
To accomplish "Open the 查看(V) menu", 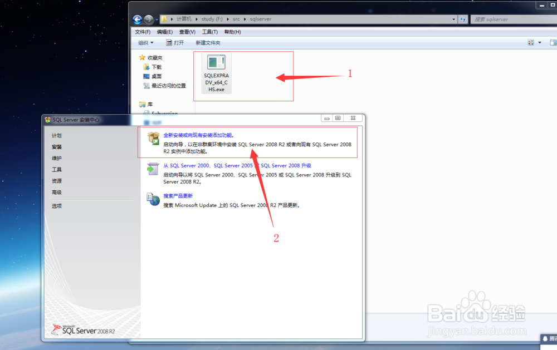I will click(187, 32).
